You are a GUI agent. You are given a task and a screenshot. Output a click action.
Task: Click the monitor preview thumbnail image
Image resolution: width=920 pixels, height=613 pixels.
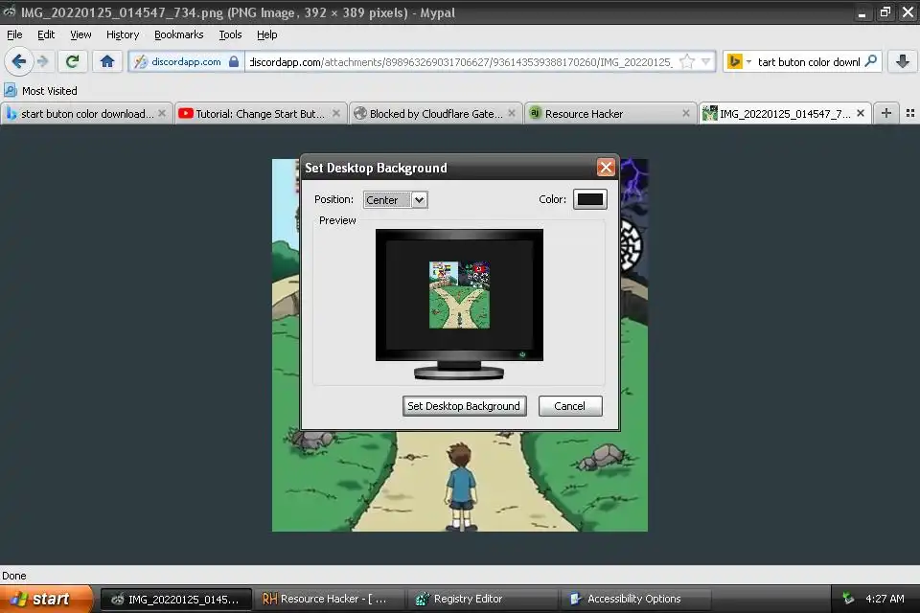point(459,295)
